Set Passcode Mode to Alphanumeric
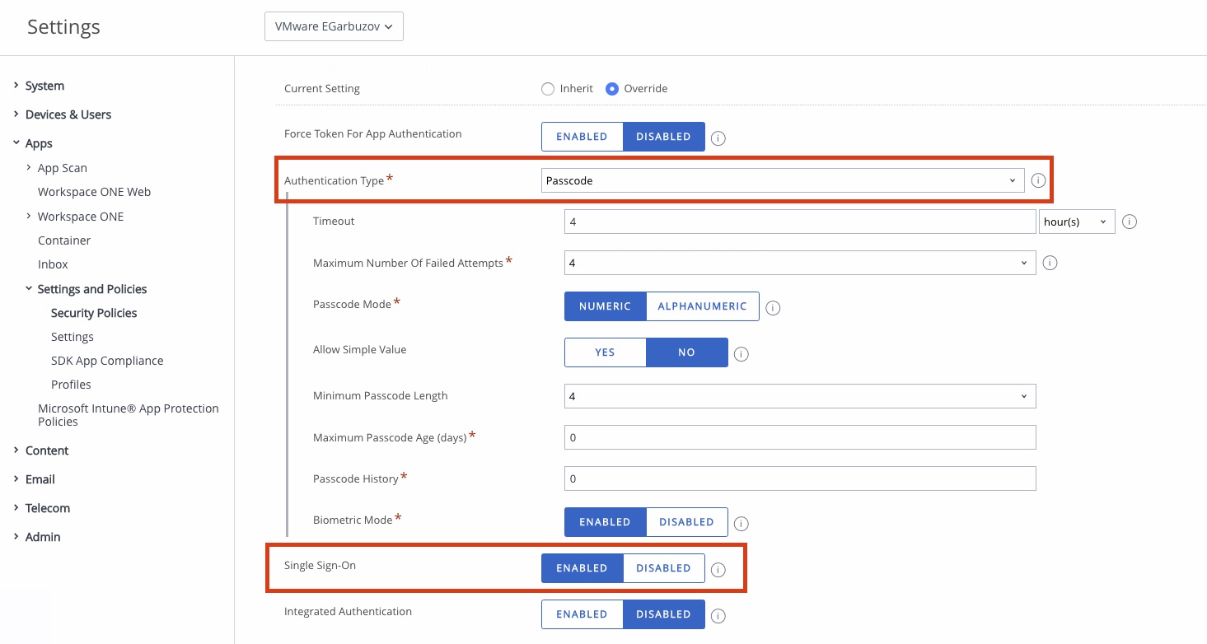1207x644 pixels. point(702,306)
